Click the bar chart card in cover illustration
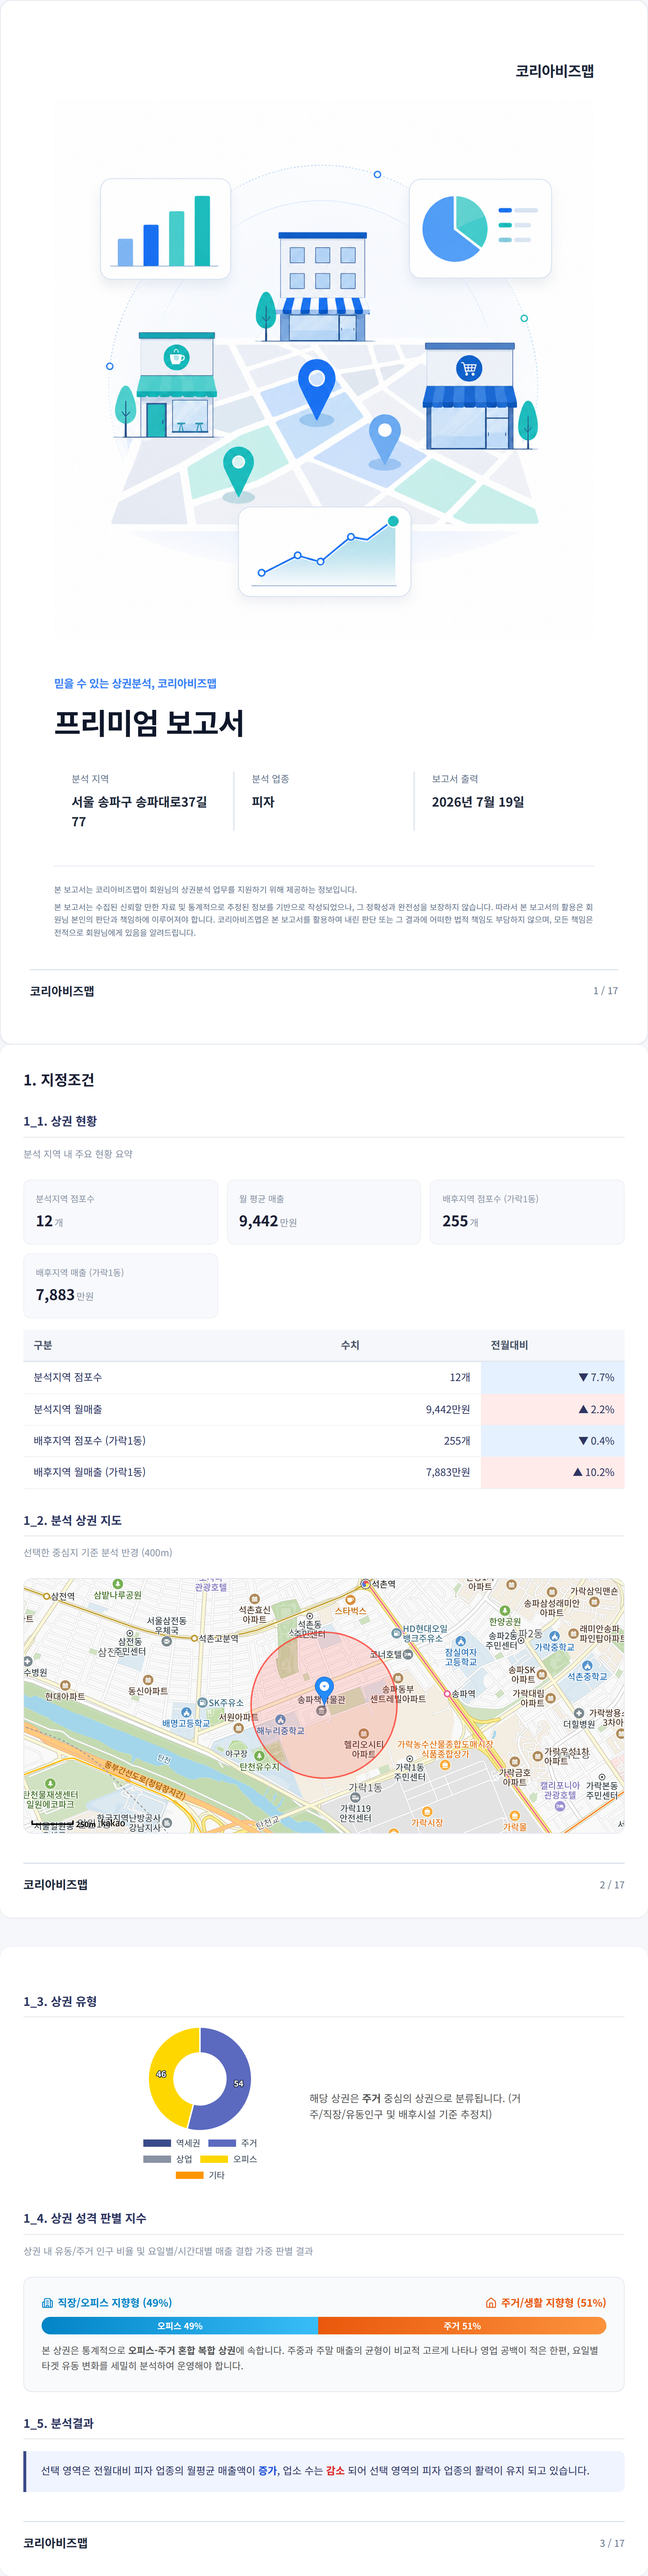 tap(165, 229)
